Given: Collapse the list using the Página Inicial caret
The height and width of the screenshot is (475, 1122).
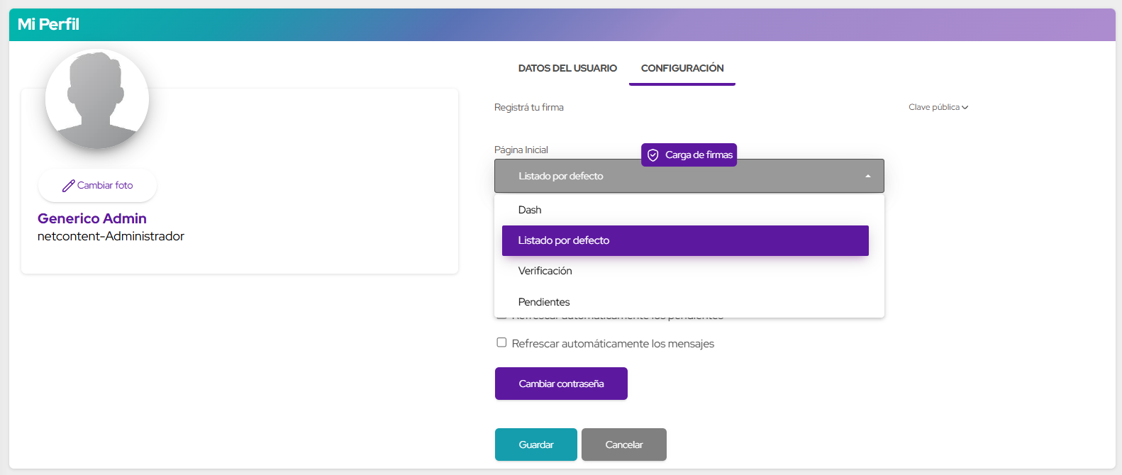Looking at the screenshot, I should tap(867, 177).
